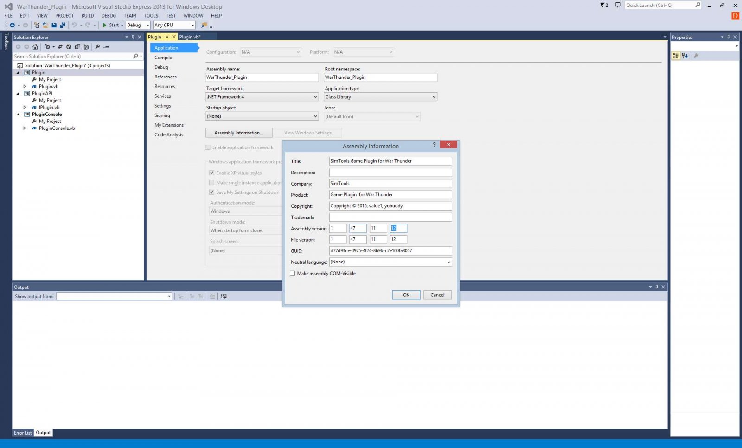Click the Categorized view icon in Properties

[676, 56]
